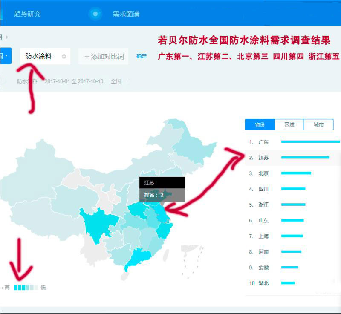
Task: Click the date range 2017-10-01 至 2017-10-10
Action: tap(74, 81)
